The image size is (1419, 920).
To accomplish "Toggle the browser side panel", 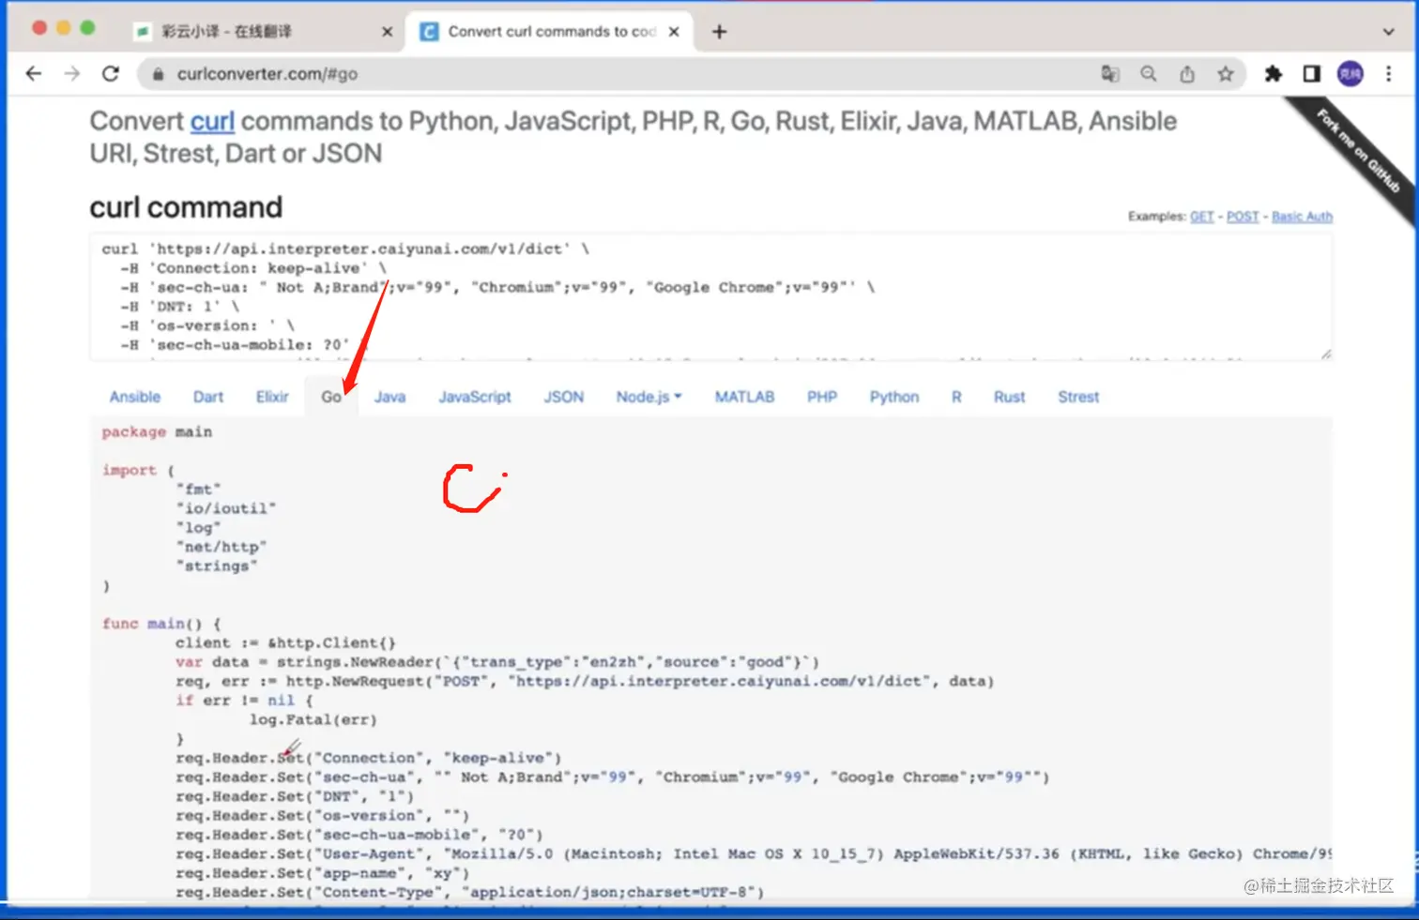I will (1312, 74).
